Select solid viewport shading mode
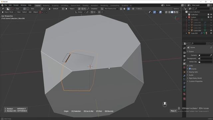 (172, 12)
